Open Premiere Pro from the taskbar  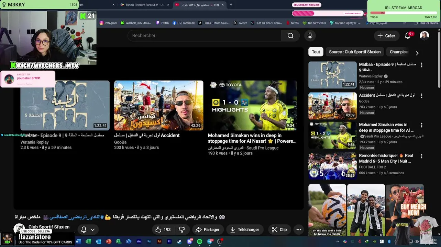(169, 242)
